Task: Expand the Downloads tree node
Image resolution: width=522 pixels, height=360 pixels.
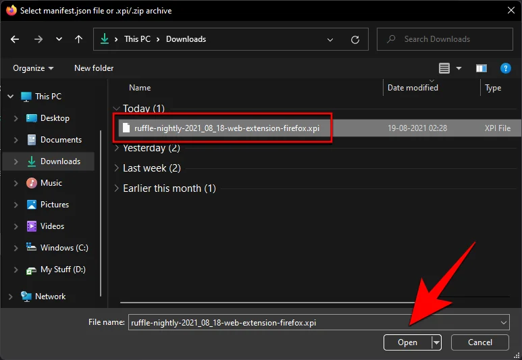Action: coord(16,161)
